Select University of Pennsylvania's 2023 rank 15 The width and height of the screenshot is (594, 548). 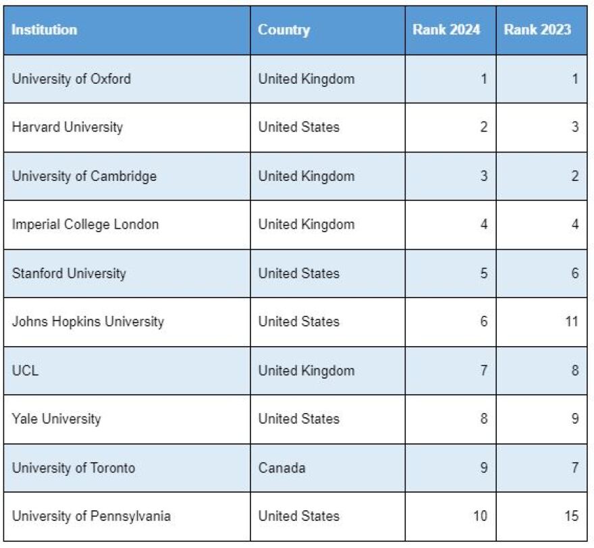[x=571, y=516]
